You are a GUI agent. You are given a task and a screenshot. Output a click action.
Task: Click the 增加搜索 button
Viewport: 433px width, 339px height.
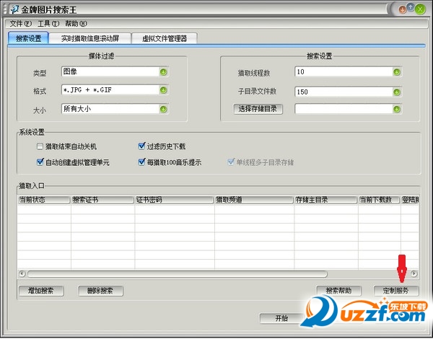(x=41, y=291)
